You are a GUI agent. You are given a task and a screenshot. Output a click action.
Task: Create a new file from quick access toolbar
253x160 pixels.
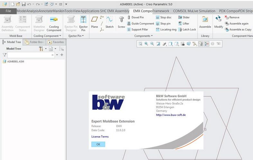pyautogui.click(x=13, y=4)
